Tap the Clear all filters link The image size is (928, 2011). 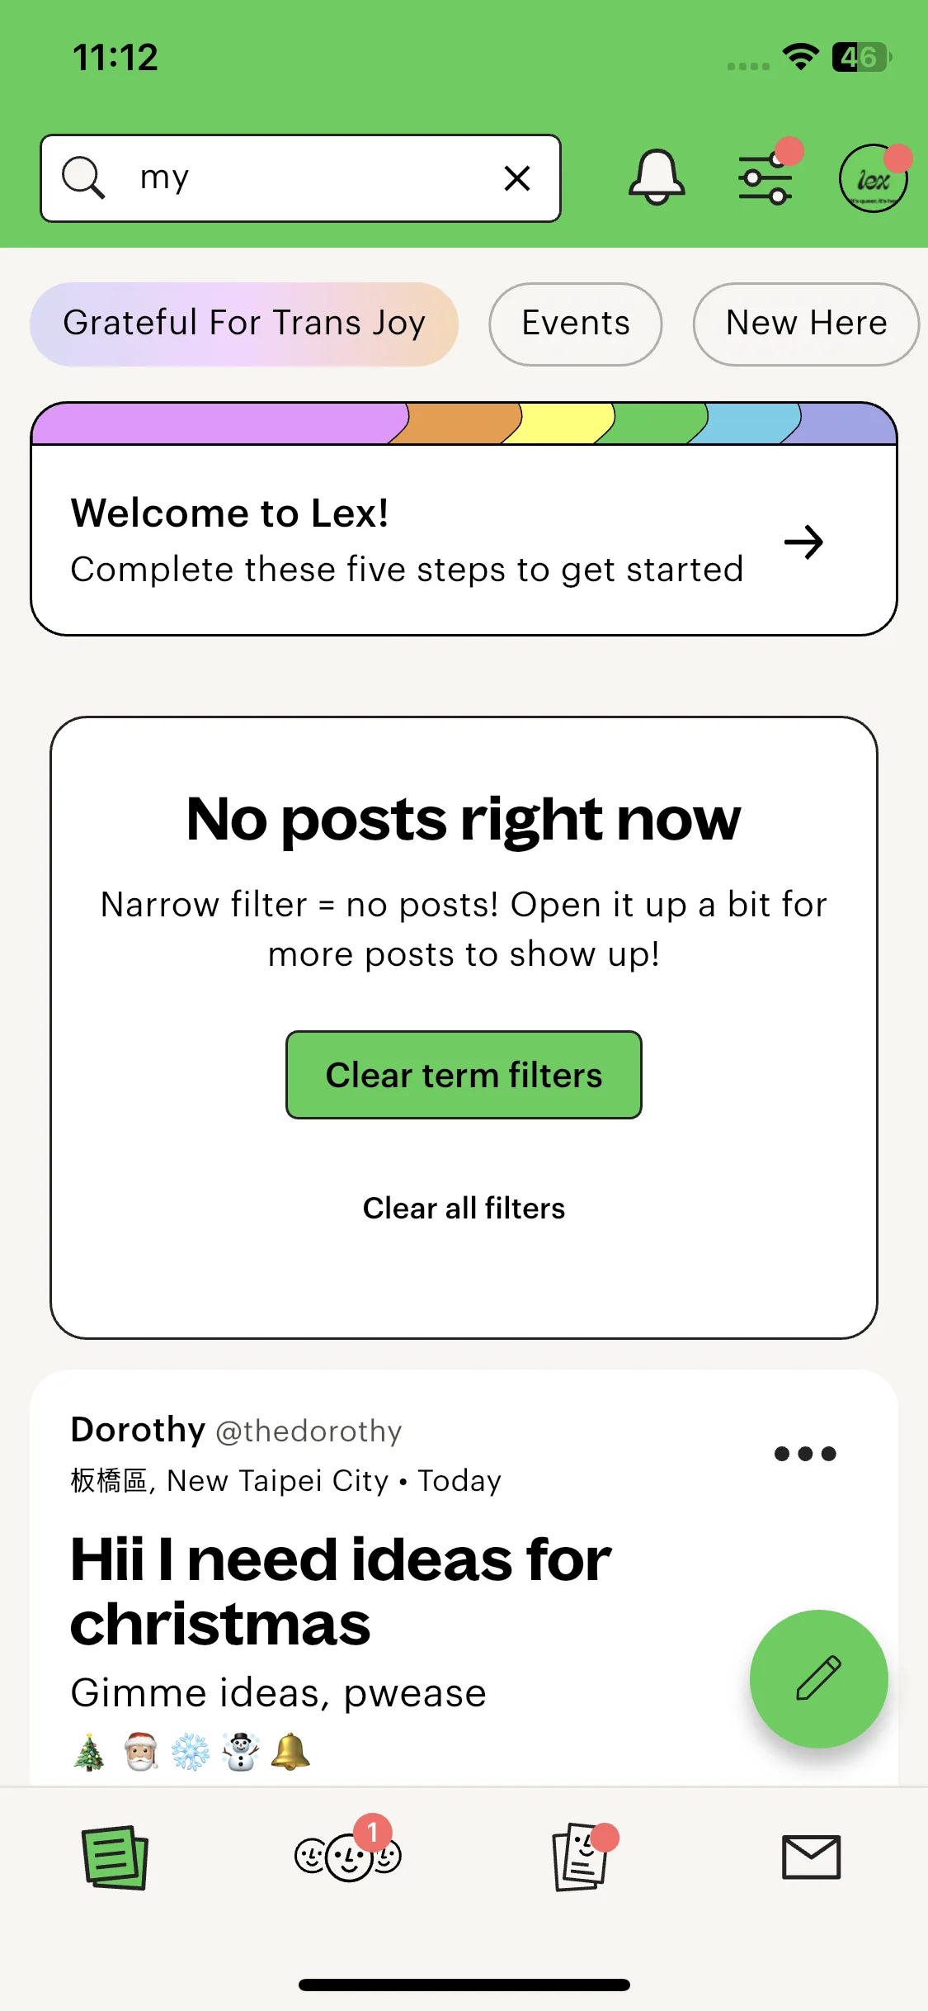464,1209
